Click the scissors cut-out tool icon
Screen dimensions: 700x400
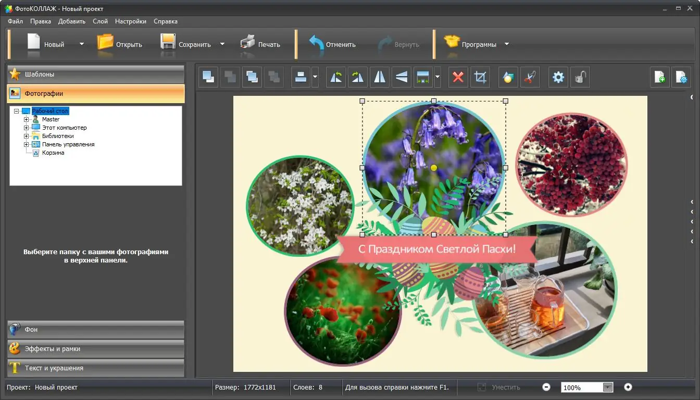(529, 78)
